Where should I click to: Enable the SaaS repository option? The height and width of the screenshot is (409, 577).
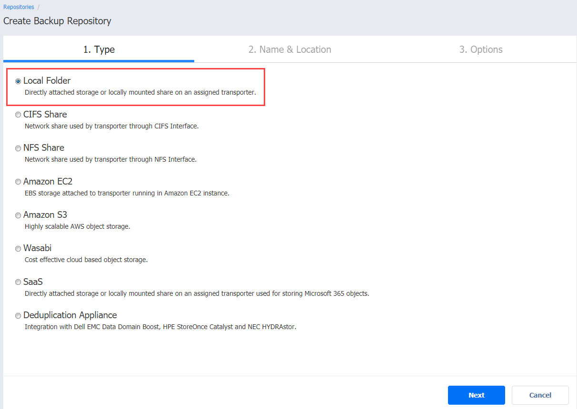tap(18, 282)
